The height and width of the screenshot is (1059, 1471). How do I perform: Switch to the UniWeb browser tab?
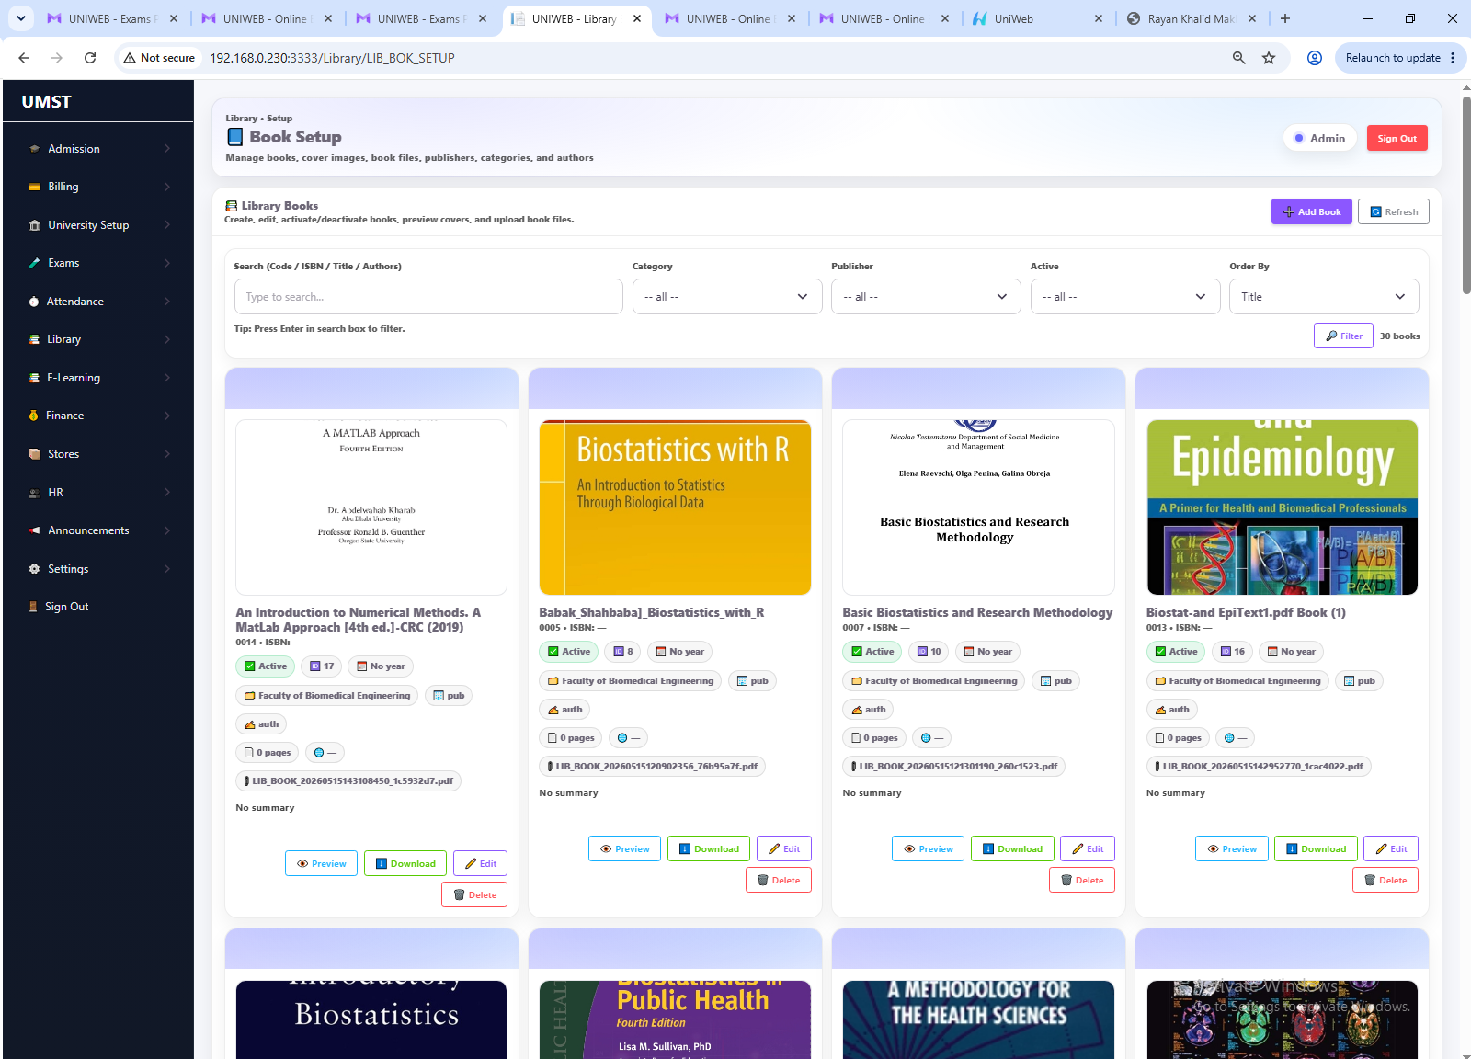1037,18
